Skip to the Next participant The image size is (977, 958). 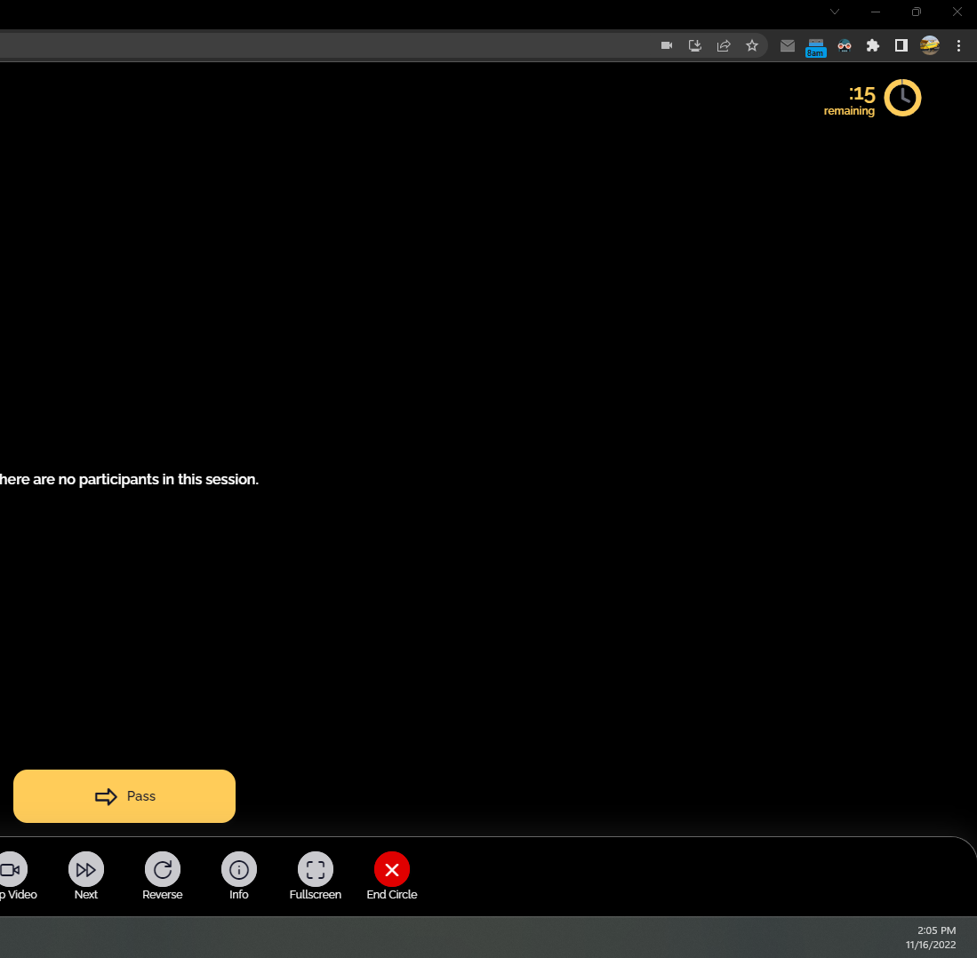(x=85, y=875)
